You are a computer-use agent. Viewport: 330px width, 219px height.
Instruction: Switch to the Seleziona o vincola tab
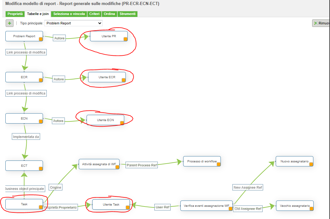pos(70,14)
